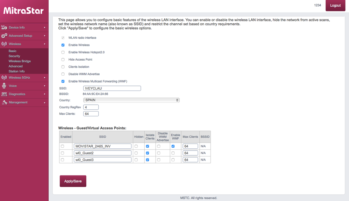Click the Advanced Setup gears icon
Viewport: 349px width, 201px height.
4,36
